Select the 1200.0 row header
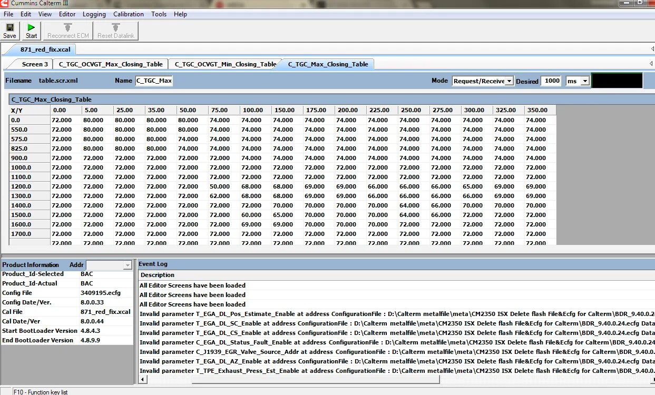 coord(30,186)
